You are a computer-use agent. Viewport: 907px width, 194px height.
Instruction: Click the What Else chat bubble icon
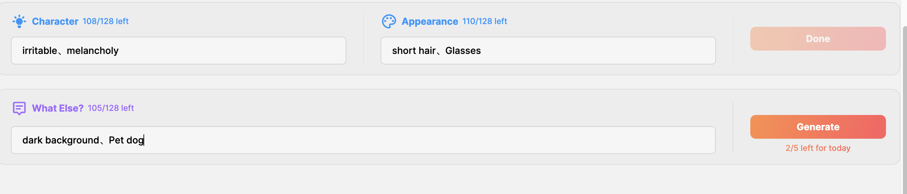19,108
